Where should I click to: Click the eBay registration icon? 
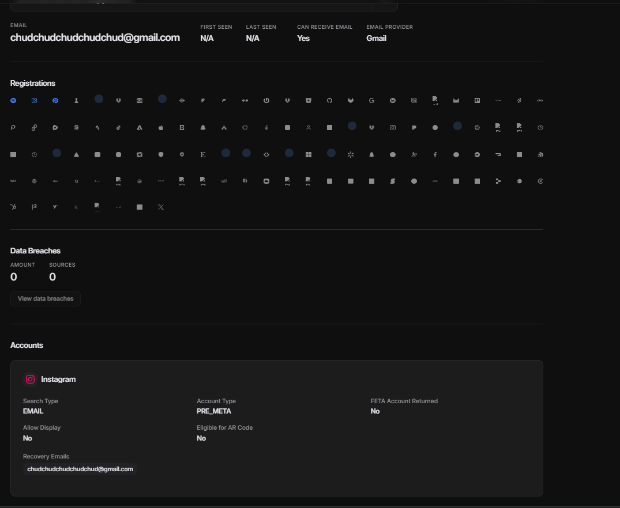pos(435,181)
